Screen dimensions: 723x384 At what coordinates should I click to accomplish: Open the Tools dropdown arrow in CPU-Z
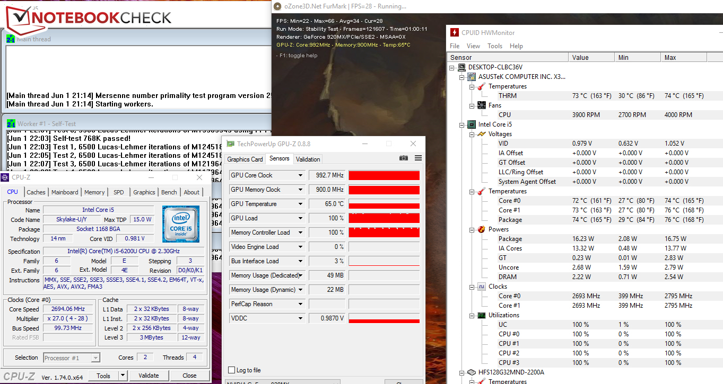click(x=123, y=376)
